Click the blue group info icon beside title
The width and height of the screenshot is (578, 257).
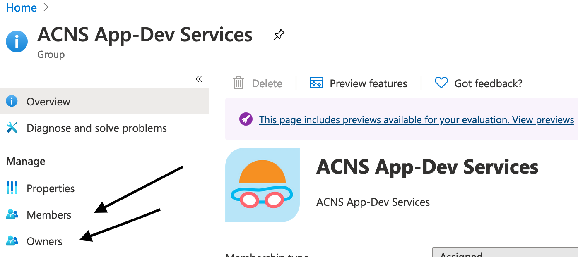point(17,42)
